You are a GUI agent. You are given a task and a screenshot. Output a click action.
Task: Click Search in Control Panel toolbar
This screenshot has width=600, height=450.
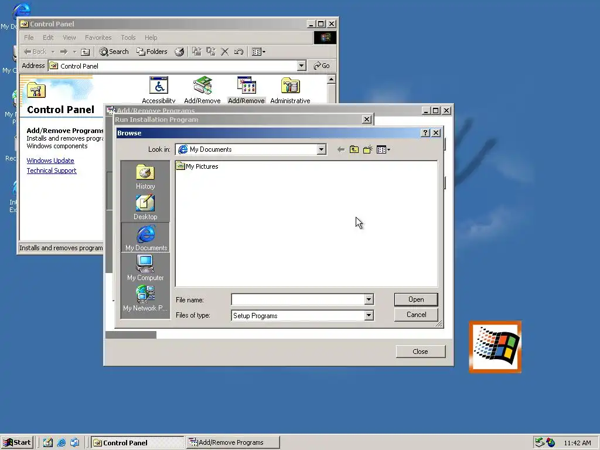[114, 52]
